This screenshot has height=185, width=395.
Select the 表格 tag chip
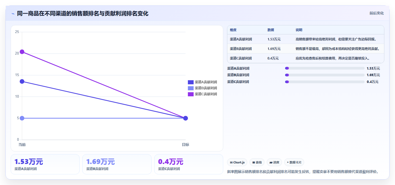257,162
